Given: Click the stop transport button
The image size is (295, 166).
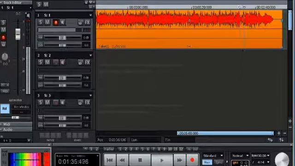Looking at the screenshot, I should [140, 160].
